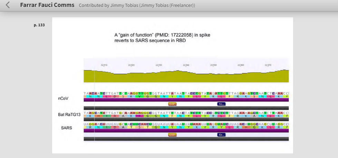This screenshot has width=338, height=158.
Task: Select the Bat RaTG13 sequence label
Action: click(69, 115)
